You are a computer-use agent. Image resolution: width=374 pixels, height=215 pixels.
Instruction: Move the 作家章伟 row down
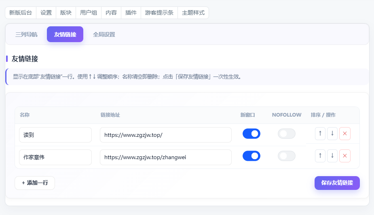tap(332, 156)
